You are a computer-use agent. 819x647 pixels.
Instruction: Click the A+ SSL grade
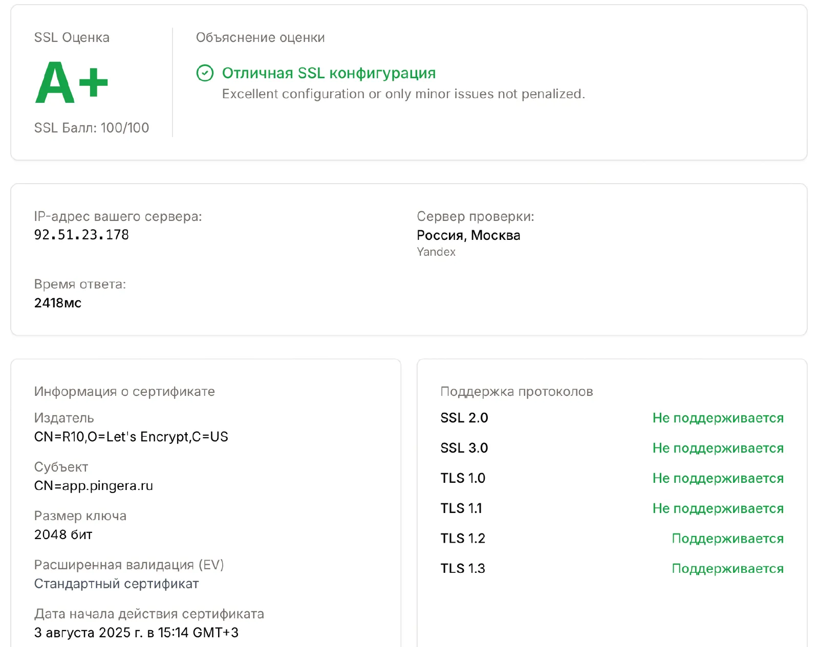[x=72, y=82]
